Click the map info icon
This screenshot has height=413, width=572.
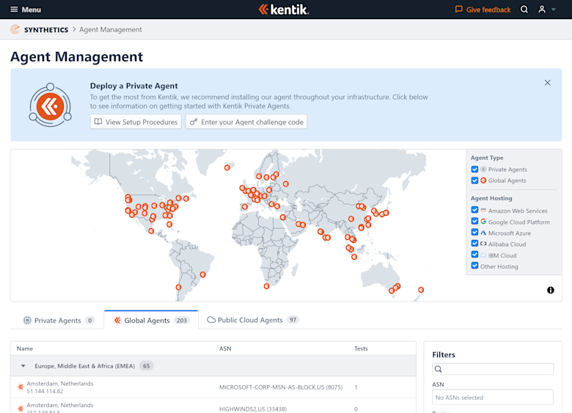[551, 290]
